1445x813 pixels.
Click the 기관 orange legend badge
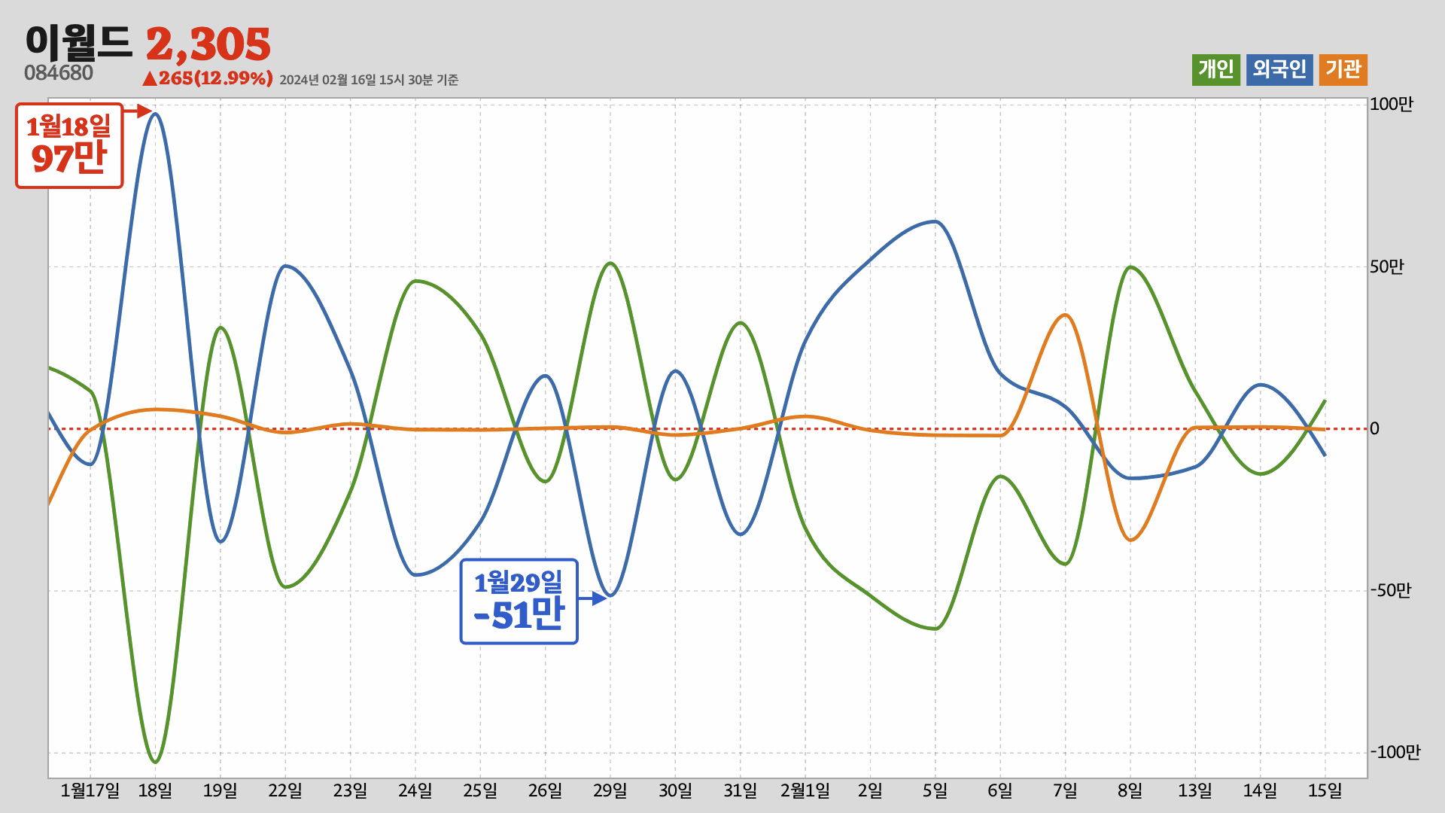click(1343, 70)
